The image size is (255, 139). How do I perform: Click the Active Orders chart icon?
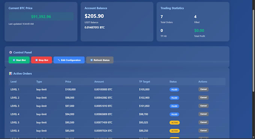pos(10,74)
